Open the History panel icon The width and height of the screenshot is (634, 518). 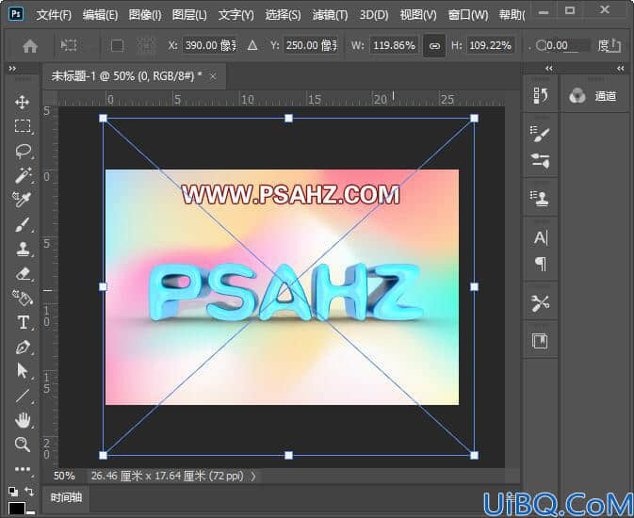click(541, 96)
